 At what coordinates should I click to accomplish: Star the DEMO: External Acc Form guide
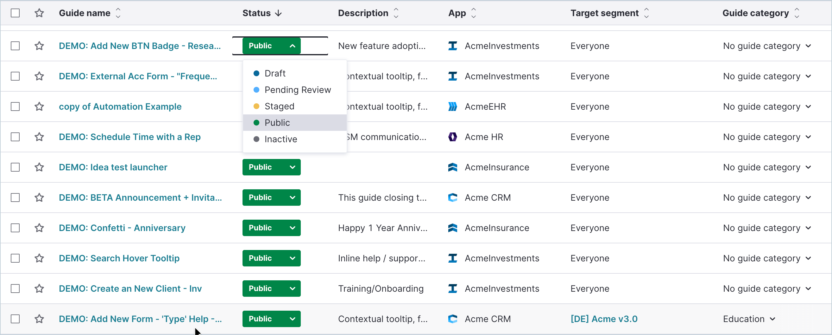tap(39, 76)
